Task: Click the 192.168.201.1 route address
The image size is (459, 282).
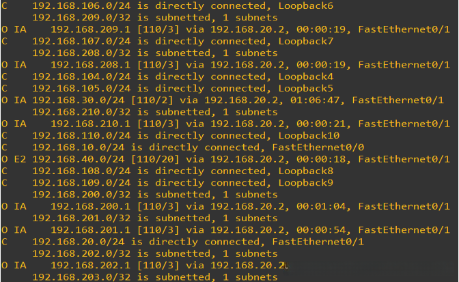Action: pyautogui.click(x=88, y=229)
